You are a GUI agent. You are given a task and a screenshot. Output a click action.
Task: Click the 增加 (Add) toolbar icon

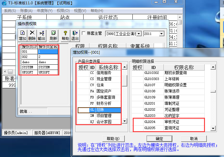point(22,36)
